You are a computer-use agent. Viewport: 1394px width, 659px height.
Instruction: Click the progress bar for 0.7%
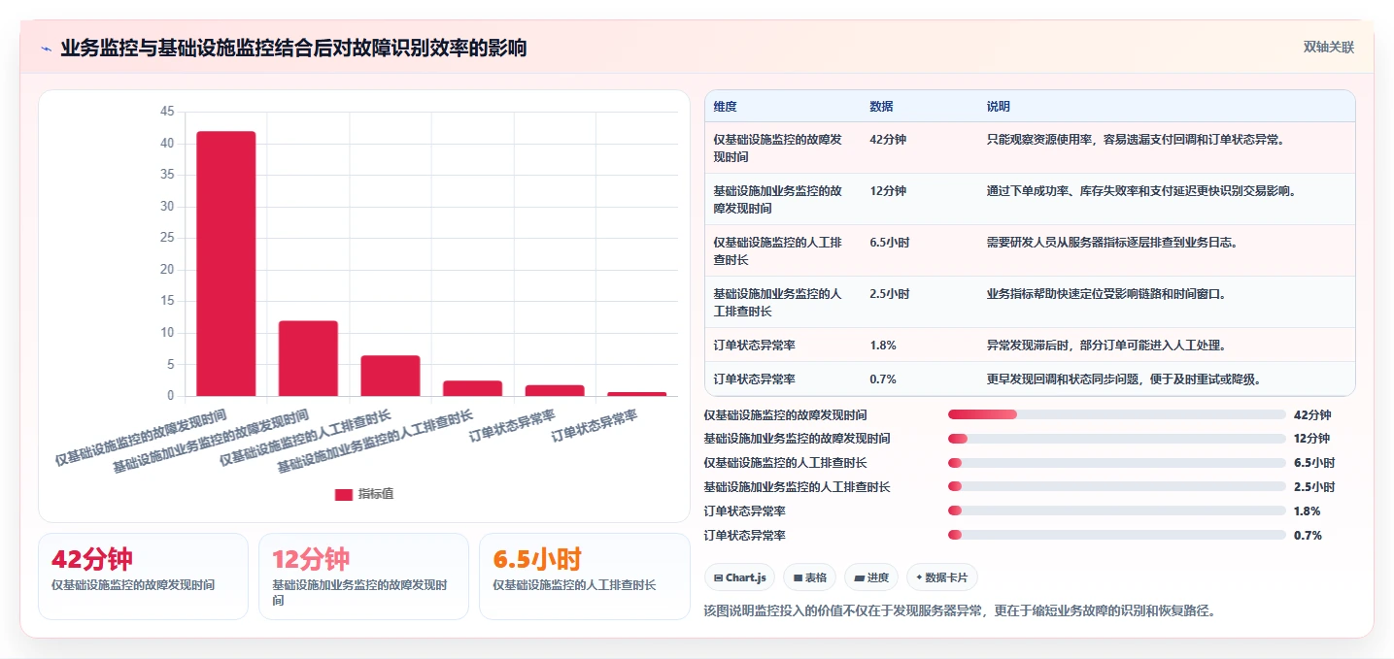coord(1117,536)
